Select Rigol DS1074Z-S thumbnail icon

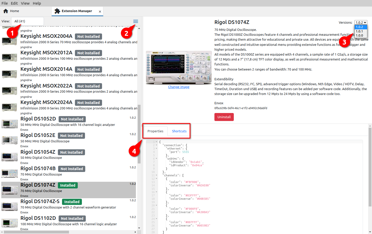tap(10, 206)
